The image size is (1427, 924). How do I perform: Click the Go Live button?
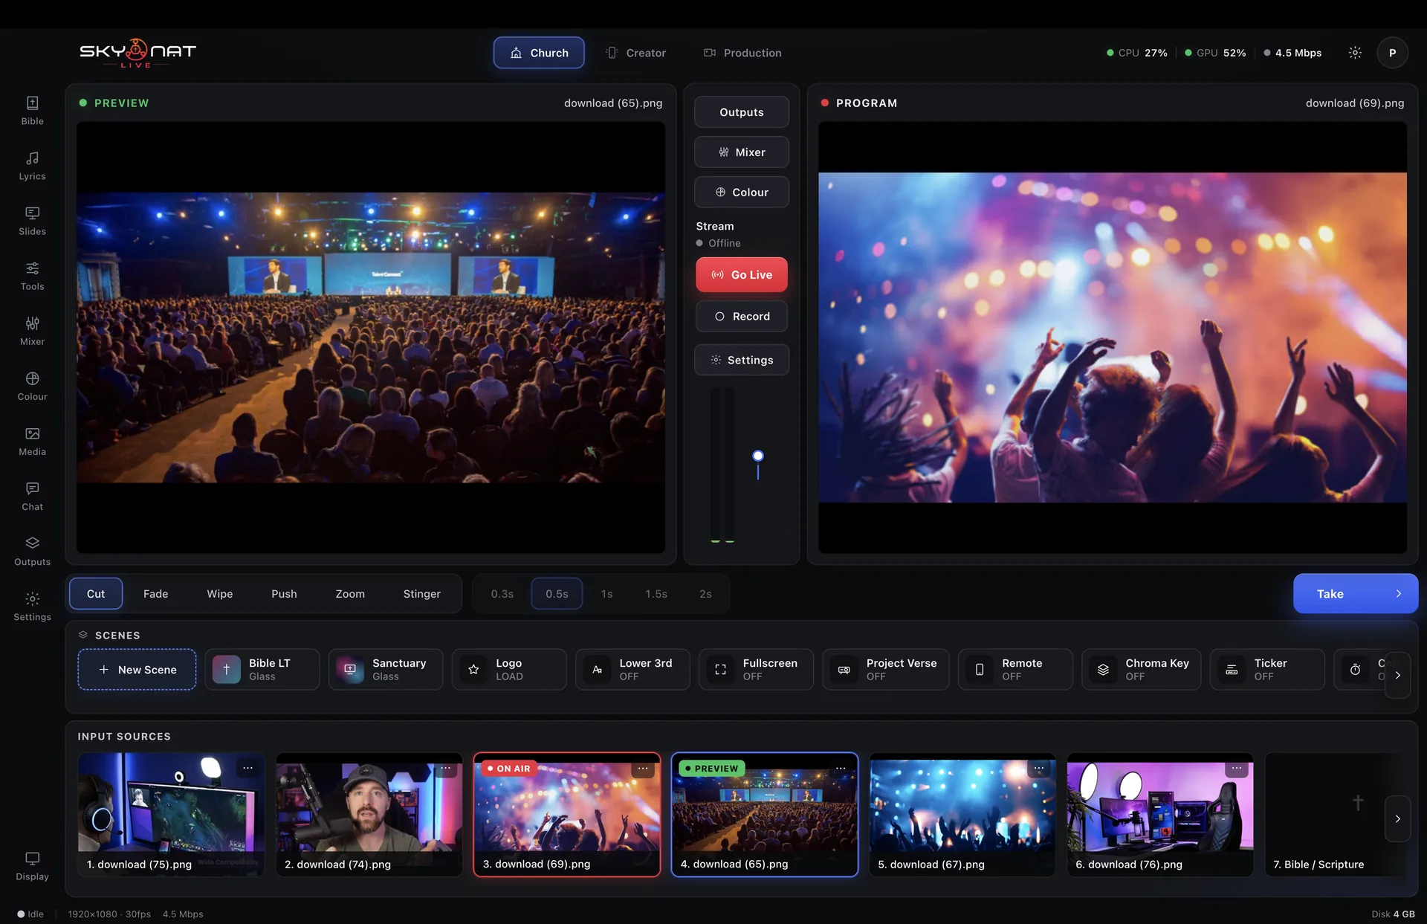point(741,274)
